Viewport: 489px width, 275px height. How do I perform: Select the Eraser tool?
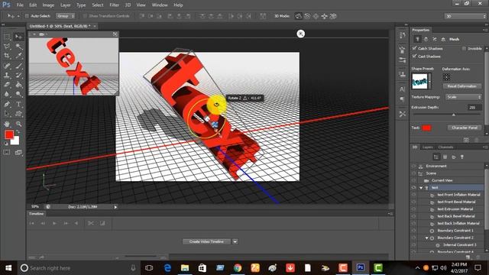7,85
